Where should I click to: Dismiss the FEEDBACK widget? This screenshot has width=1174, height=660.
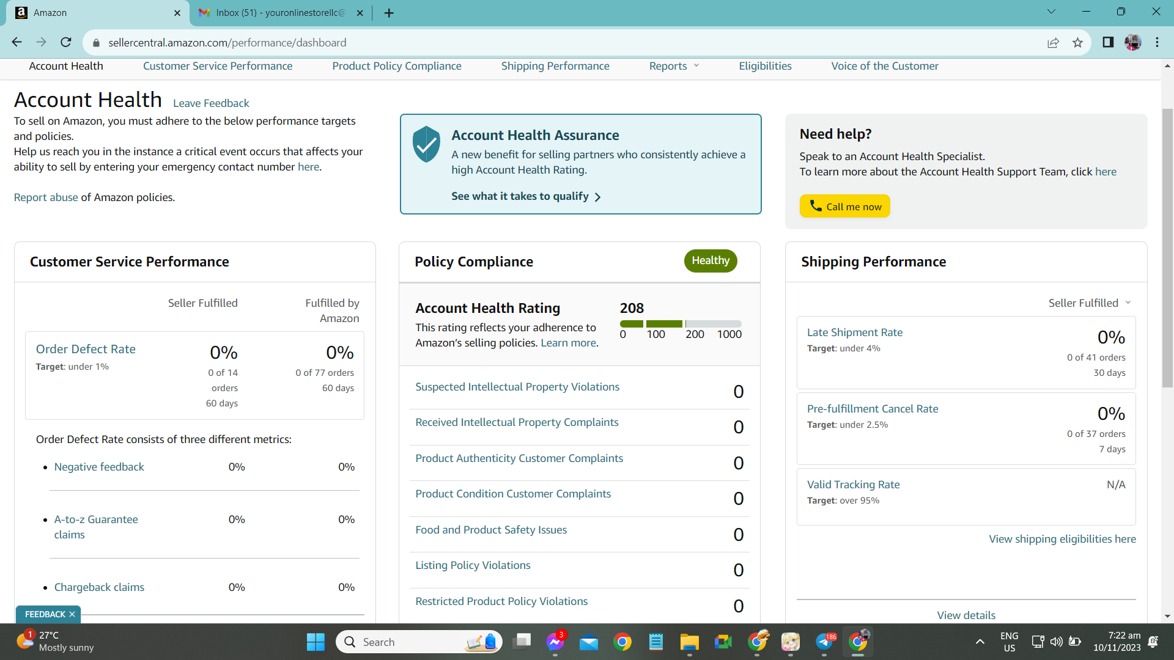point(72,614)
